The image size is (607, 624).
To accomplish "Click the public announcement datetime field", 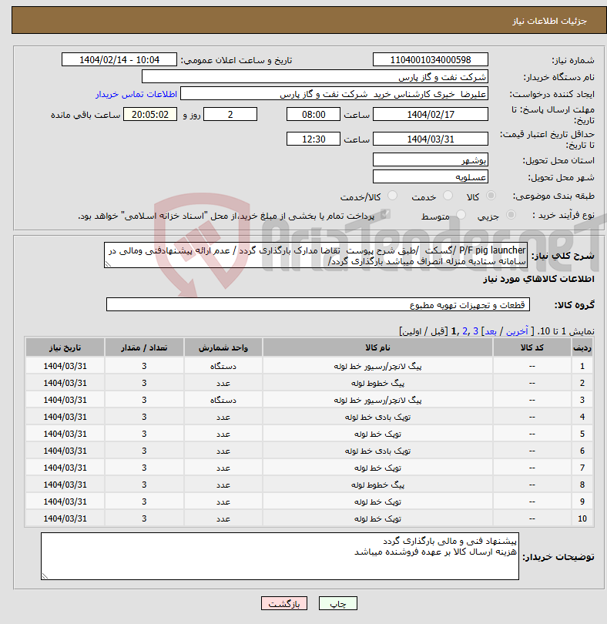I will coord(119,59).
